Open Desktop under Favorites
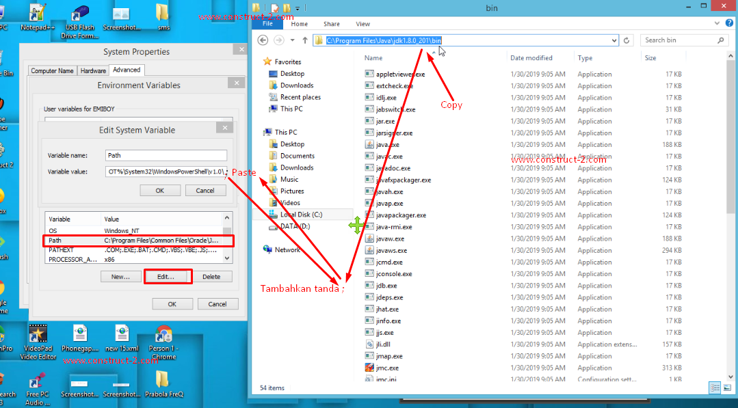The width and height of the screenshot is (738, 408). point(292,73)
